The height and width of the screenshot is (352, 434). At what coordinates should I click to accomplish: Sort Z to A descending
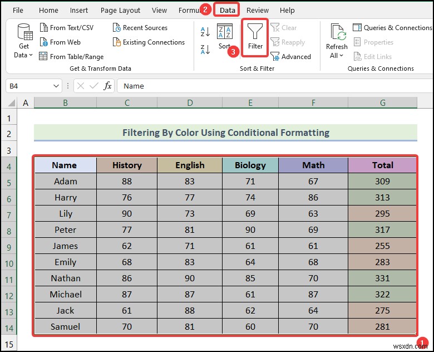(205, 50)
